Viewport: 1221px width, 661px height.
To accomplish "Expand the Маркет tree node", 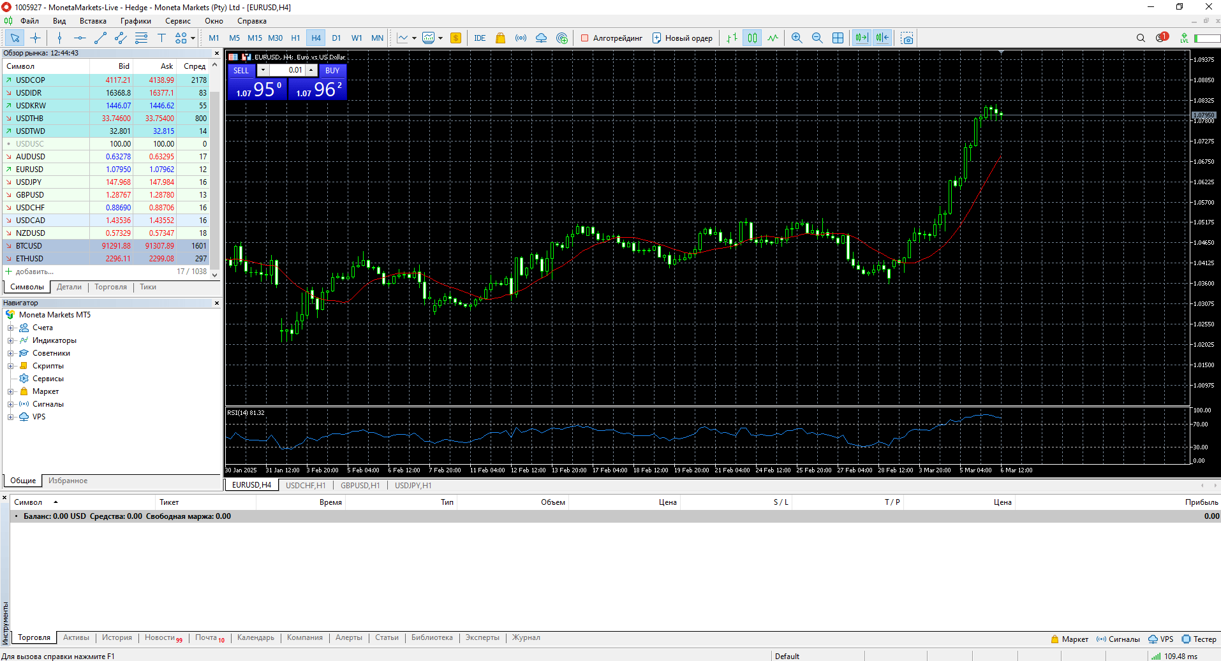I will pyautogui.click(x=10, y=391).
